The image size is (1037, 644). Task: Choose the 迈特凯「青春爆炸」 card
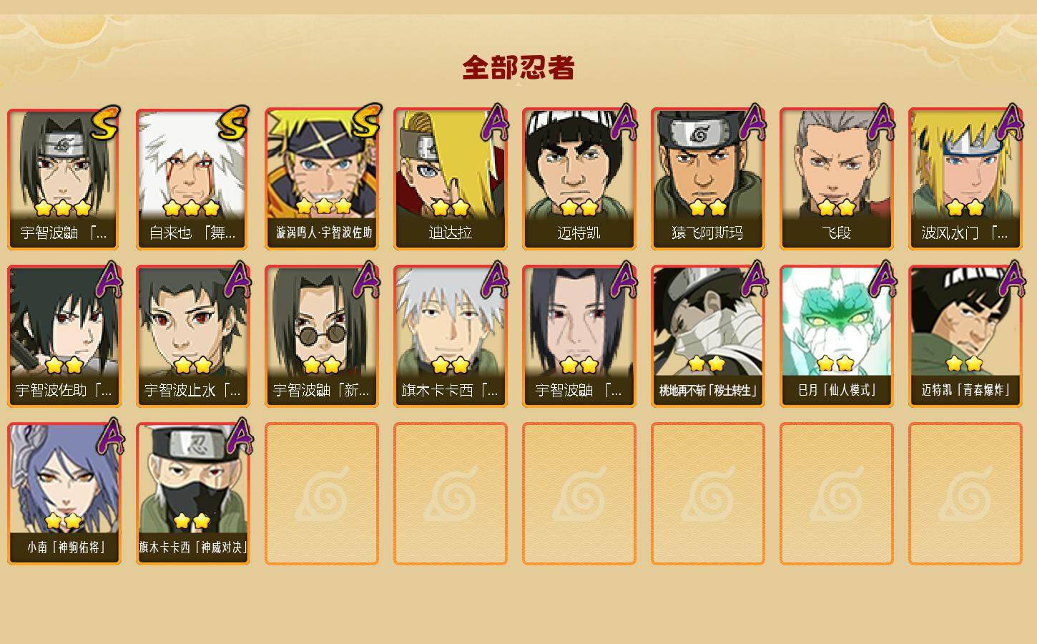tap(965, 336)
